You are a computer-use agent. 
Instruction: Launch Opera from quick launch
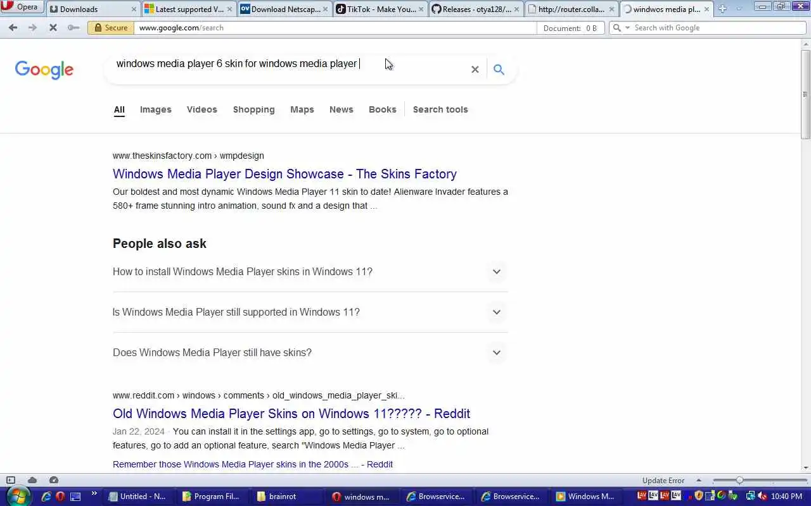[x=61, y=497]
